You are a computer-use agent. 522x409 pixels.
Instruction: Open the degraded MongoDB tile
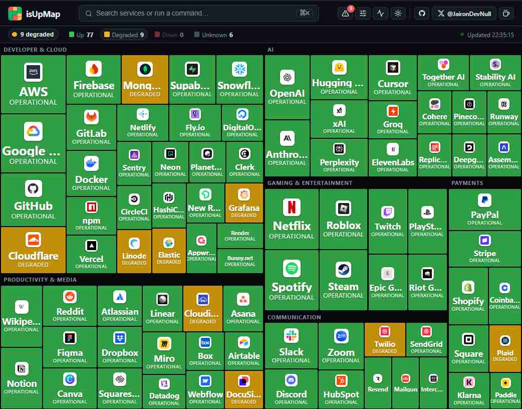[x=145, y=80]
